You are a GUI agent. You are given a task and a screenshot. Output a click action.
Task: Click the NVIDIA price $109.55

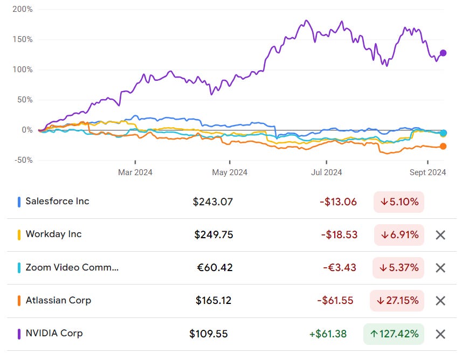pos(209,334)
